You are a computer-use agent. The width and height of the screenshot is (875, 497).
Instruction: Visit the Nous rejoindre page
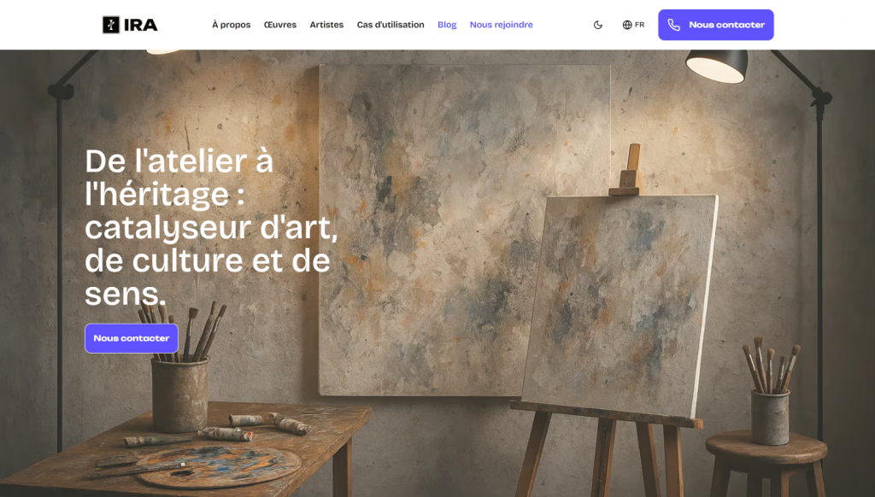501,25
